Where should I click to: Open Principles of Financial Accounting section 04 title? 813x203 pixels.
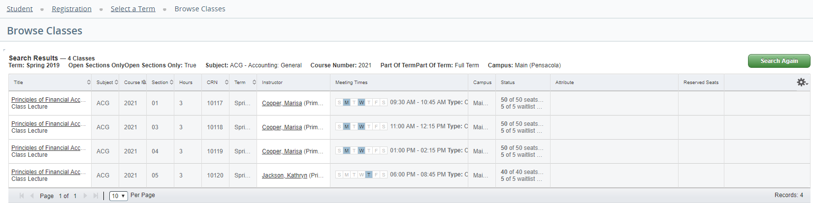(x=48, y=148)
